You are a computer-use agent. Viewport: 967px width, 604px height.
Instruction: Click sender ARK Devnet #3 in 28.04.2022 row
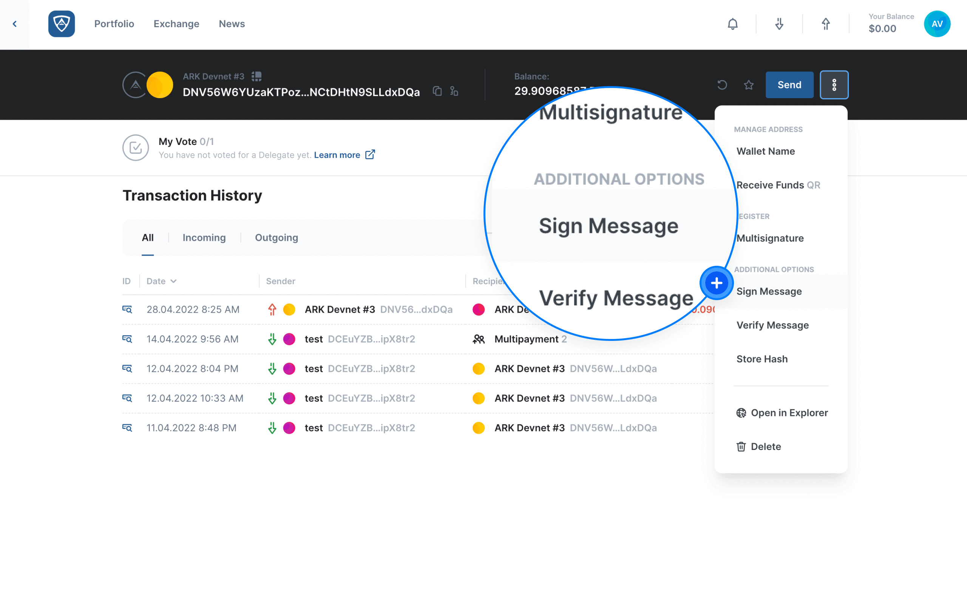click(x=340, y=309)
